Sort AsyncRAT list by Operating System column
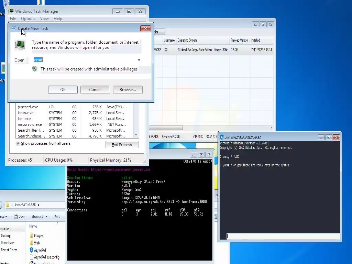352x264 pixels. coord(203,40)
